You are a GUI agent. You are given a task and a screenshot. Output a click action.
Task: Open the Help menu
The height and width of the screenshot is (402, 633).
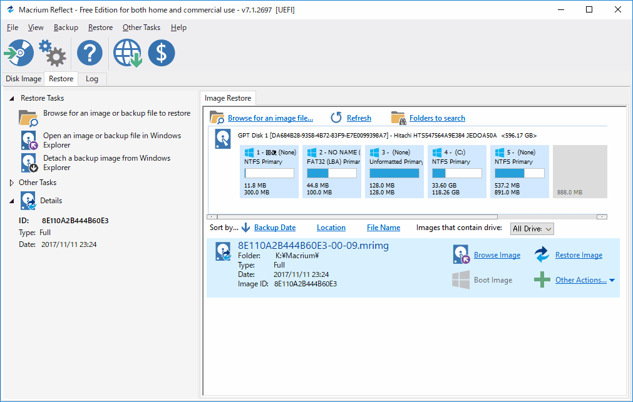(178, 28)
